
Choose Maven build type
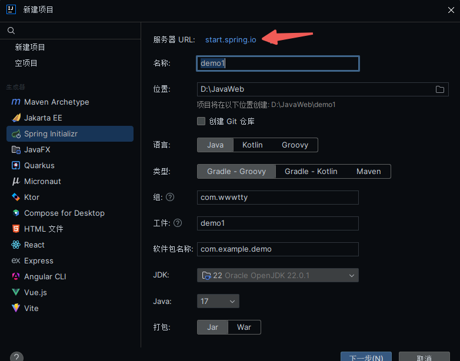(x=368, y=171)
